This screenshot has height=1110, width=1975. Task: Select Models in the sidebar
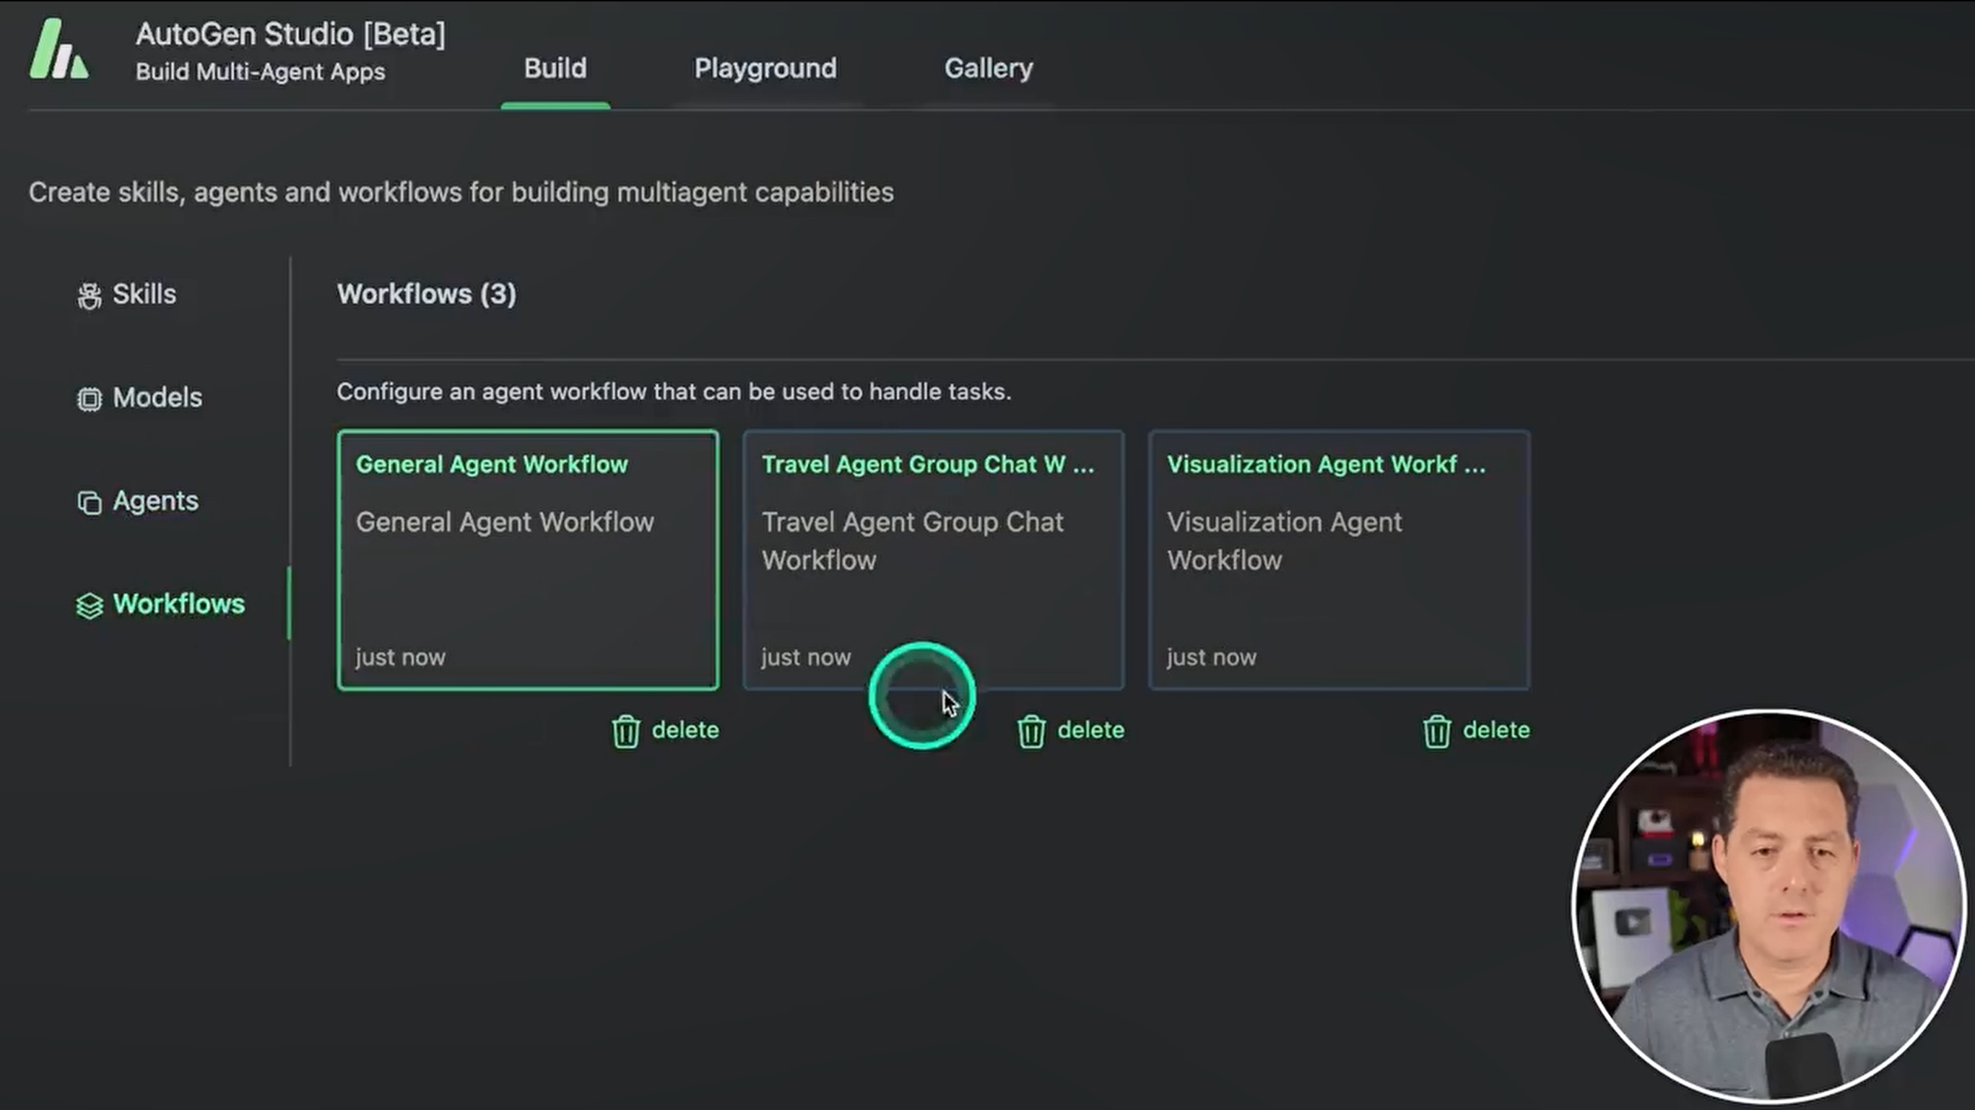pos(157,398)
